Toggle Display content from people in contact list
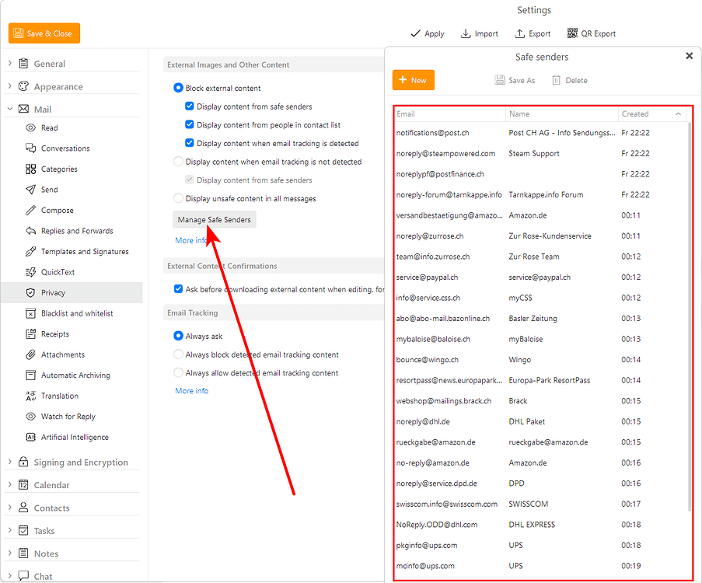 190,124
